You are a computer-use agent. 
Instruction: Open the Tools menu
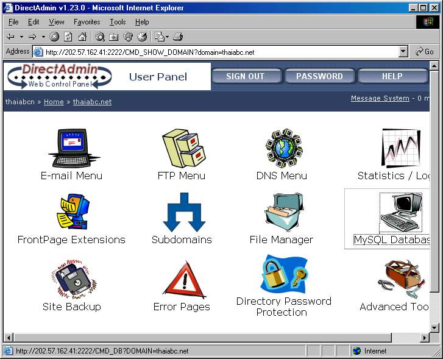(x=118, y=22)
